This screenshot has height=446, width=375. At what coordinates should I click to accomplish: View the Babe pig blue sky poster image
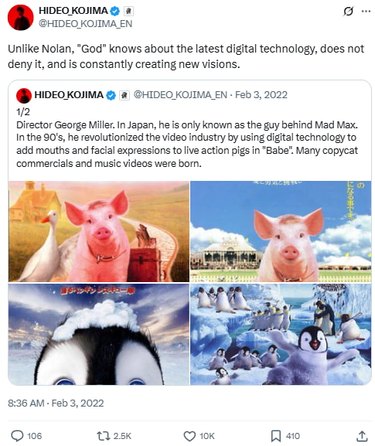point(281,231)
